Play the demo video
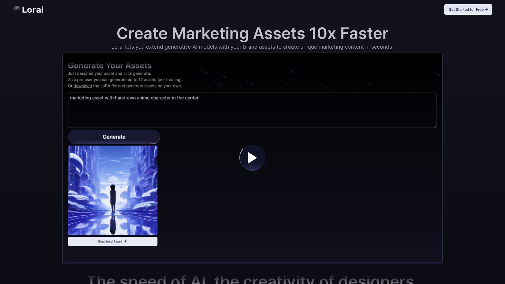 [x=252, y=158]
